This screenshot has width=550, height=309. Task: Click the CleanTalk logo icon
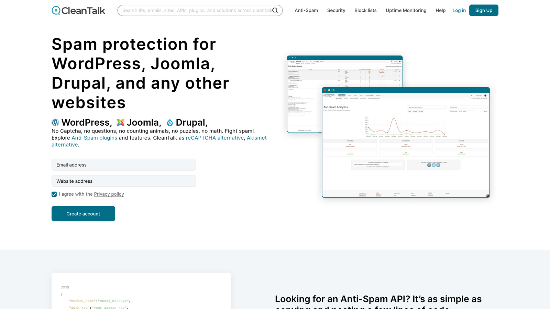[x=55, y=10]
